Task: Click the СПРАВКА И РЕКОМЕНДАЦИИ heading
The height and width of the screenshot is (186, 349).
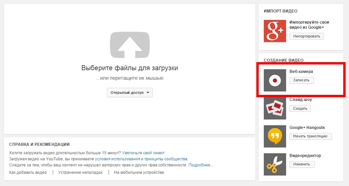Action: (x=39, y=144)
